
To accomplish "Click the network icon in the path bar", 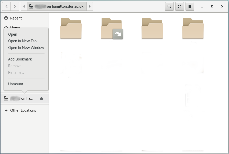I will pyautogui.click(x=31, y=6).
